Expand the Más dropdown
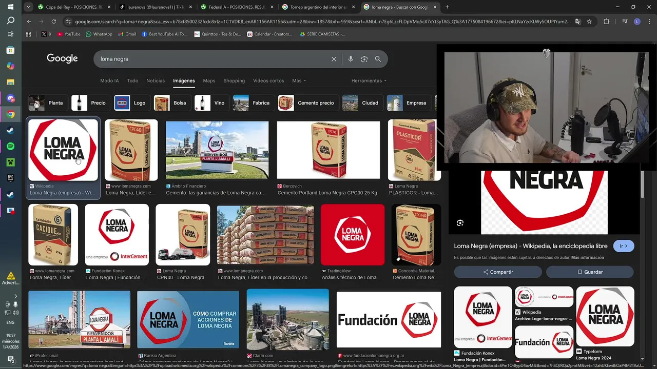 [299, 80]
